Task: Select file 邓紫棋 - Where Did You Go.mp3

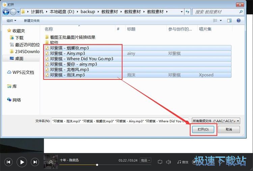Action: click(x=137, y=59)
